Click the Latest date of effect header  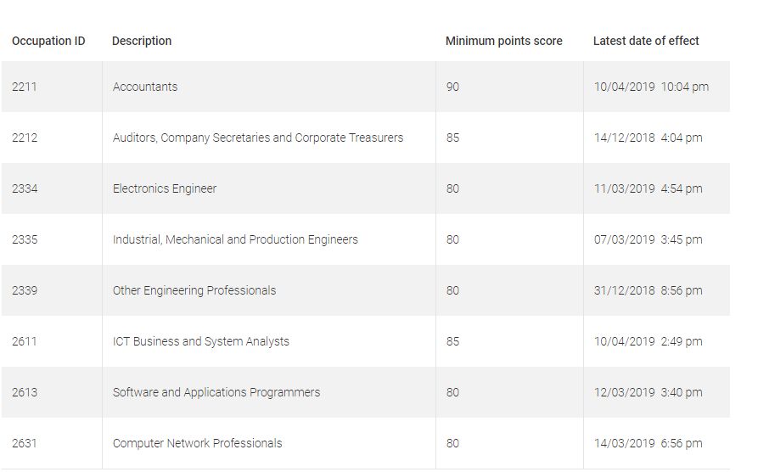tap(646, 41)
